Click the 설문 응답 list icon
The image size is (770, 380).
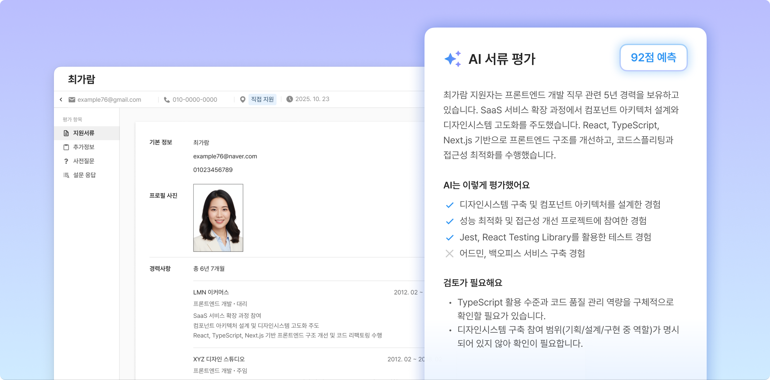coord(66,175)
